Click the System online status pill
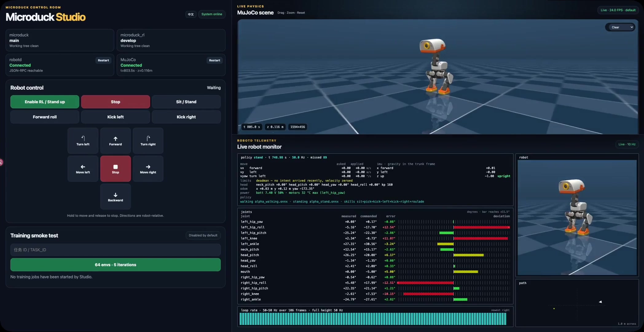The image size is (644, 332). pyautogui.click(x=212, y=14)
